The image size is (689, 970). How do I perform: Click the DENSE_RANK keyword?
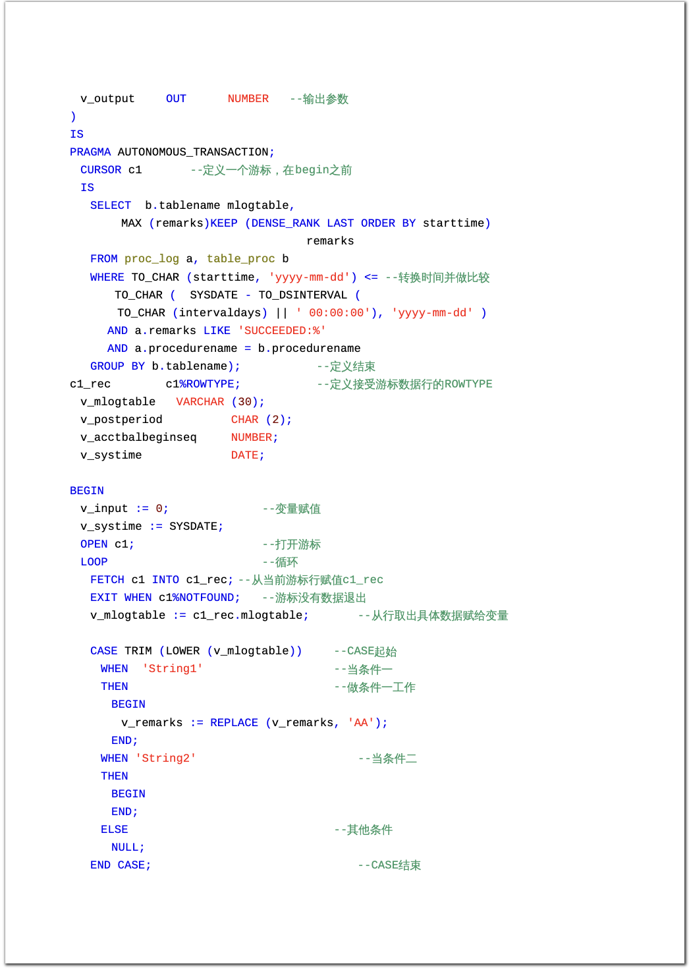(x=286, y=223)
